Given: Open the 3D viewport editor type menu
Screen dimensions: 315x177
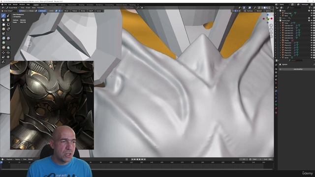Looking at the screenshot, I should click(3, 8).
